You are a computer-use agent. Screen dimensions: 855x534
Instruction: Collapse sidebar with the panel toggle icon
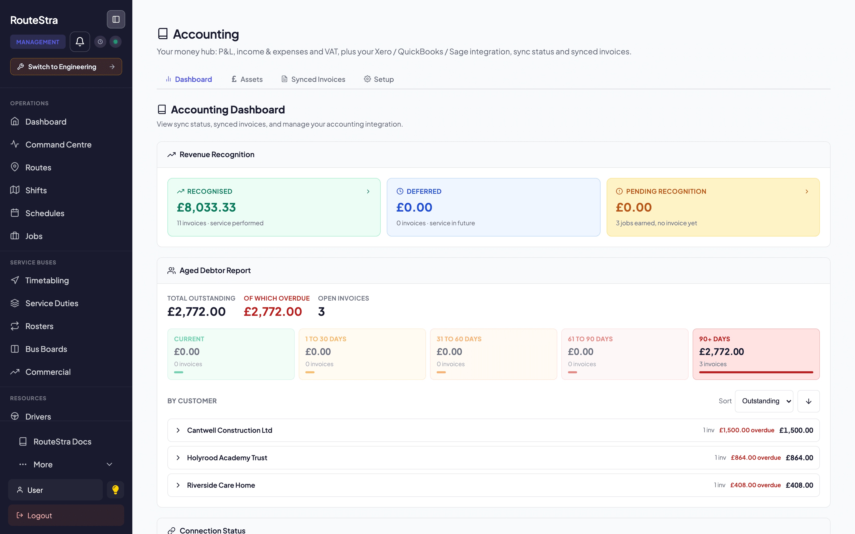tap(116, 19)
